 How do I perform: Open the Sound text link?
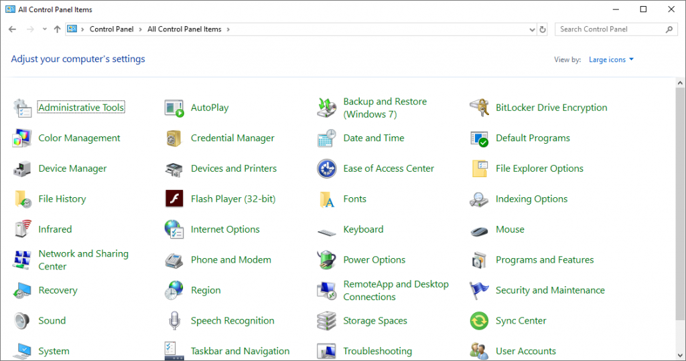click(52, 321)
